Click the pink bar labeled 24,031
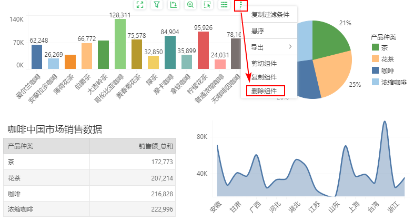This screenshot has height=221, width=414. 220,64
